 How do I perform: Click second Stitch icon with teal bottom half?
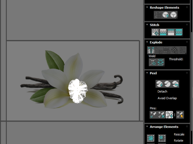coord(163,32)
